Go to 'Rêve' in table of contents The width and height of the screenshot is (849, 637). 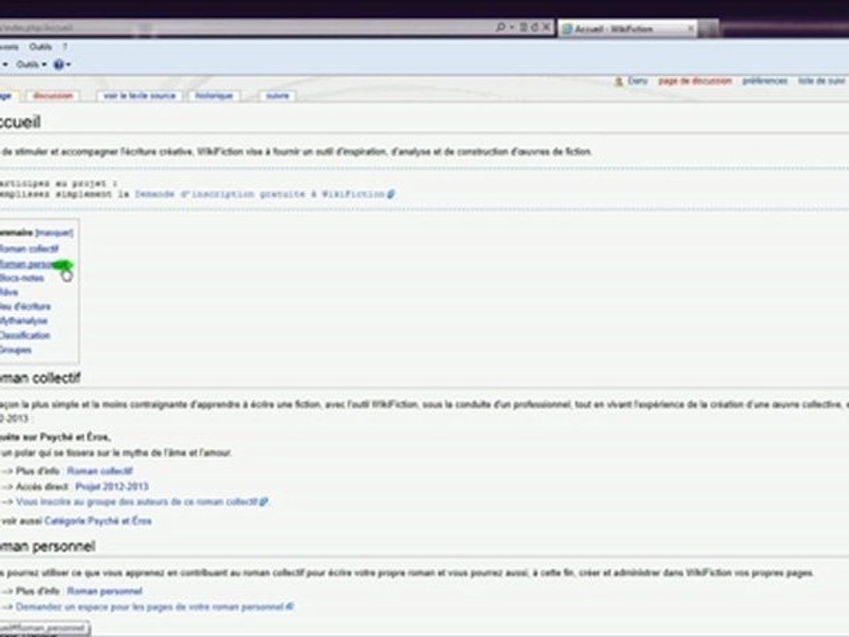pos(9,293)
